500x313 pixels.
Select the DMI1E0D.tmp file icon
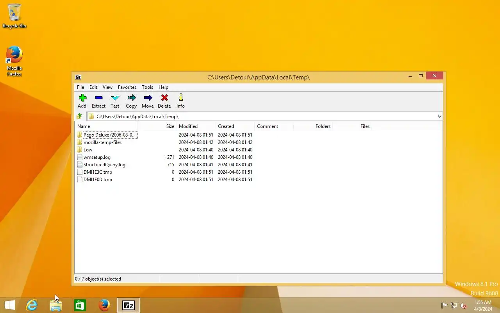pos(80,180)
